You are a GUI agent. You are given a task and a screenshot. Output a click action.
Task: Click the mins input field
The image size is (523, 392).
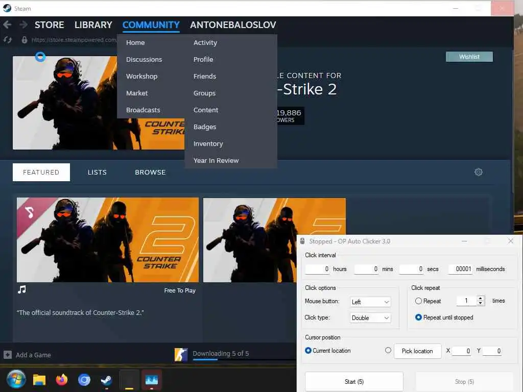[366, 269]
